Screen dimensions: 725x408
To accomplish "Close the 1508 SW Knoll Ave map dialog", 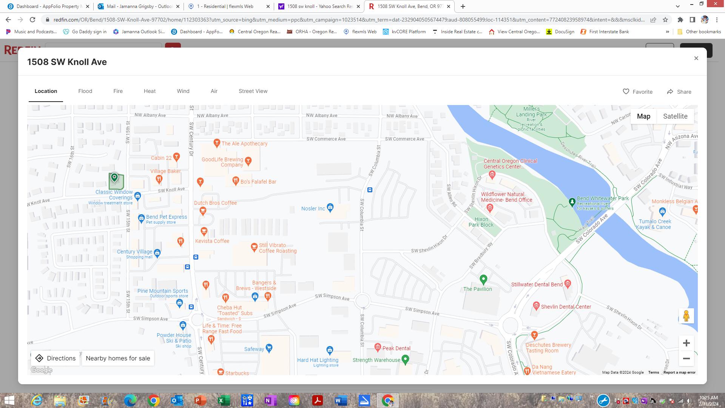I will 696,58.
